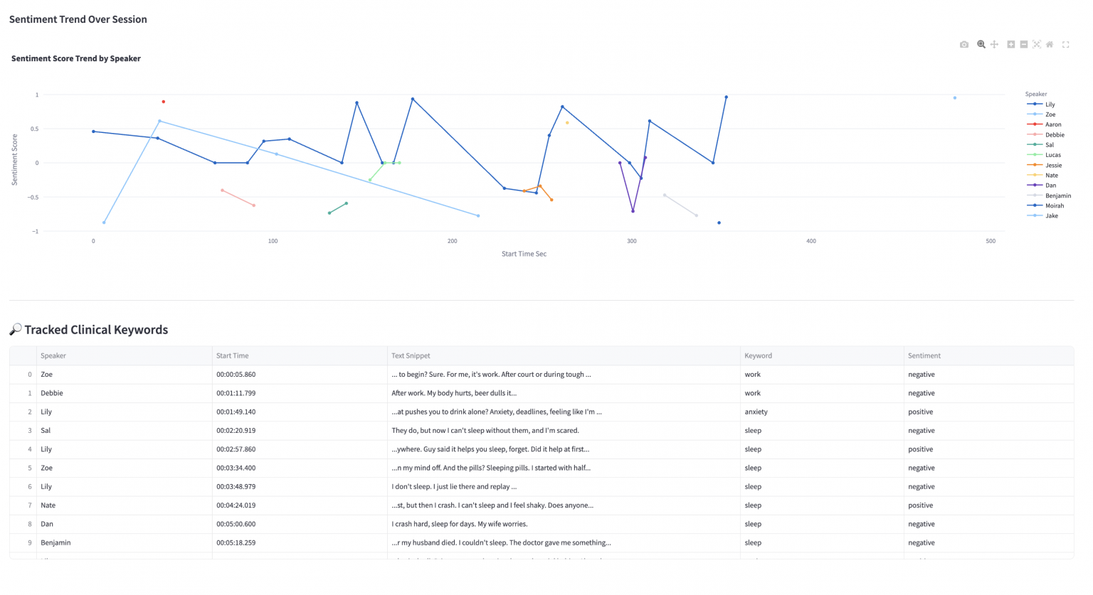Click the Zoom out minus icon

click(x=1024, y=45)
